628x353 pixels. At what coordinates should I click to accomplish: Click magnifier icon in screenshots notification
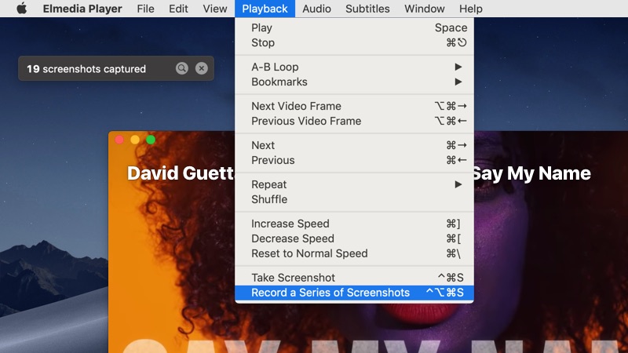[x=182, y=68]
